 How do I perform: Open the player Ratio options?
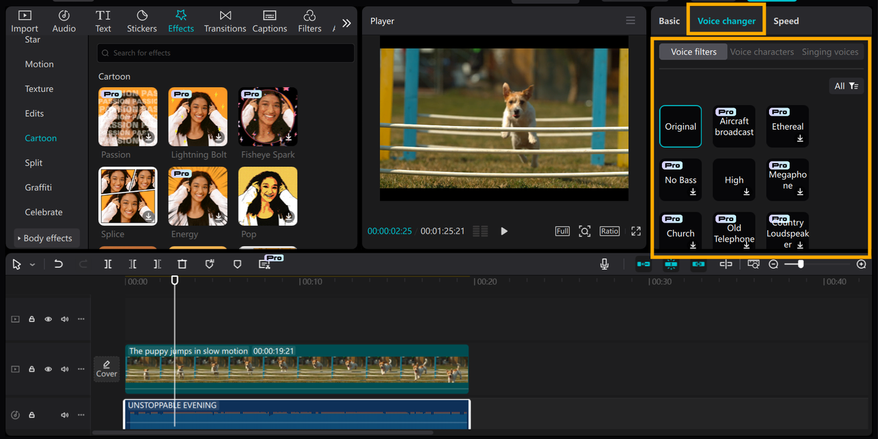tap(609, 231)
